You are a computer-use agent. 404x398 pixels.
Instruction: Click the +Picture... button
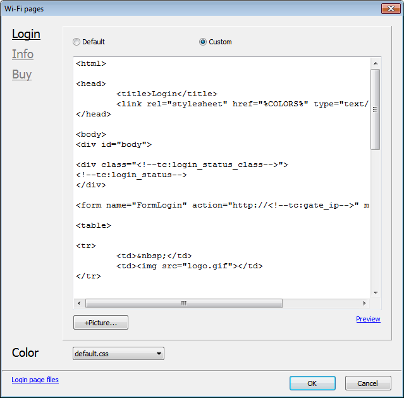tap(101, 323)
